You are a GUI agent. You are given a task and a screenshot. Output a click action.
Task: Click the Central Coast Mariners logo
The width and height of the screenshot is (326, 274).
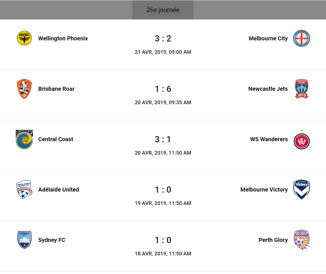24,139
